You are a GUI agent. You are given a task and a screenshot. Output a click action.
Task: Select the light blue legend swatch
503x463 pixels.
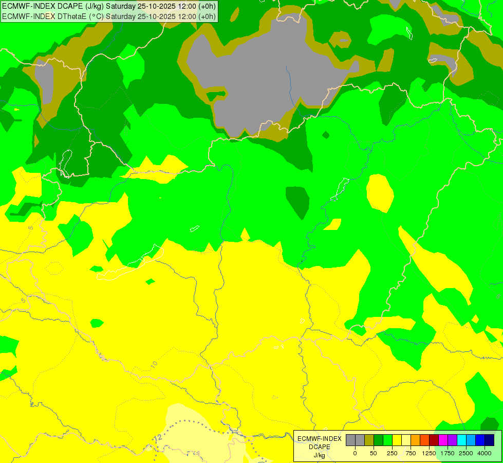471,440
